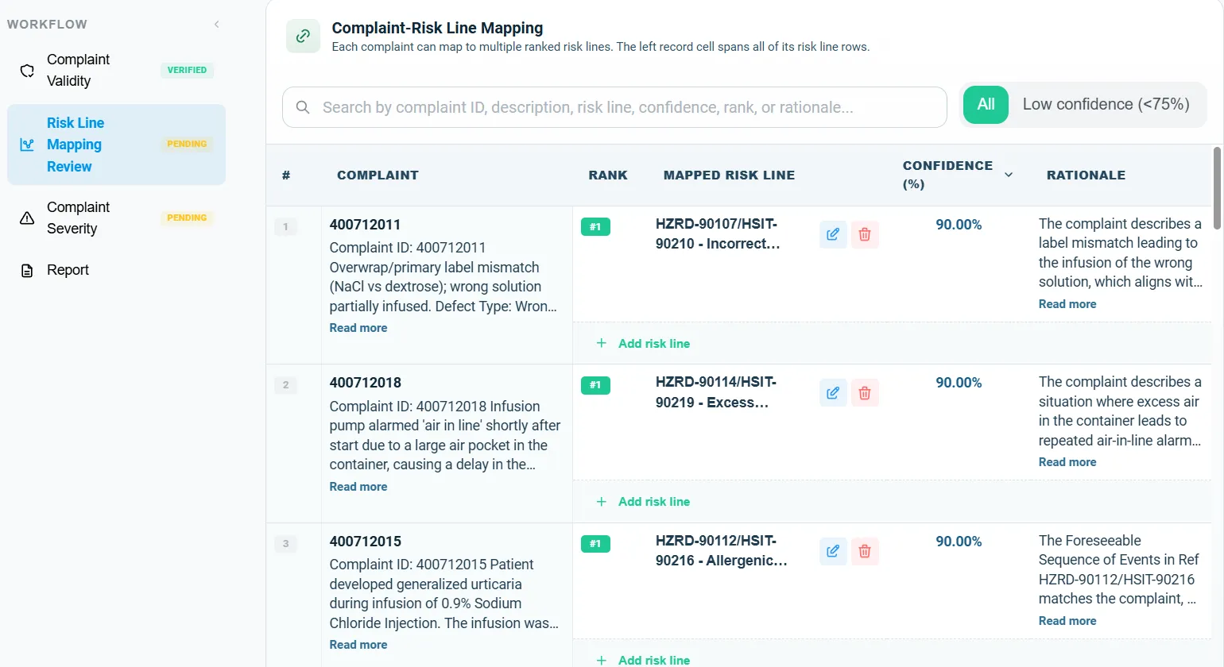Click the #1 rank badge for complaint 400712018
This screenshot has height=667, width=1224.
tap(595, 385)
